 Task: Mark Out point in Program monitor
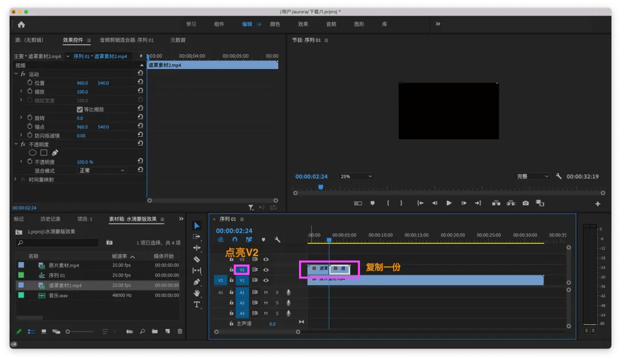tap(401, 203)
